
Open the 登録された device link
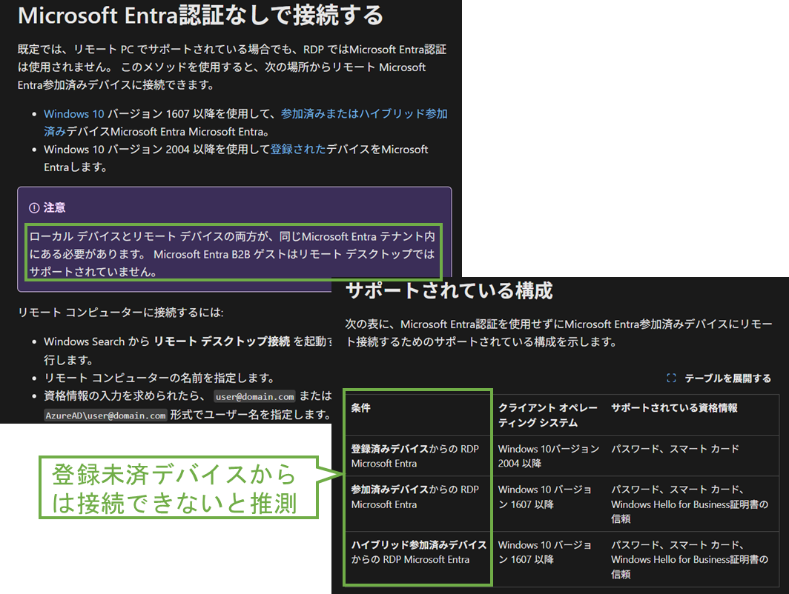[298, 150]
